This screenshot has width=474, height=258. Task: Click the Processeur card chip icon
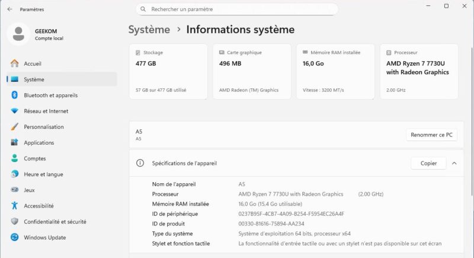[389, 53]
